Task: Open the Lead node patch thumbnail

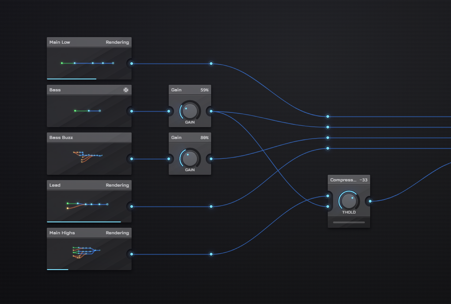Action: coord(89,205)
